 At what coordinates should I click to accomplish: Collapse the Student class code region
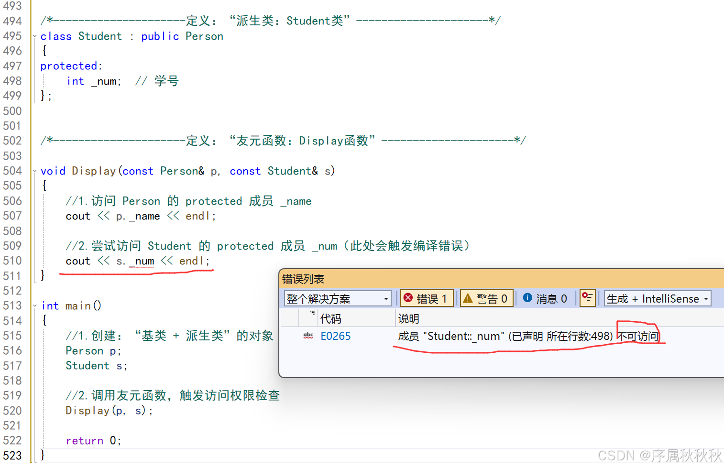(34, 36)
